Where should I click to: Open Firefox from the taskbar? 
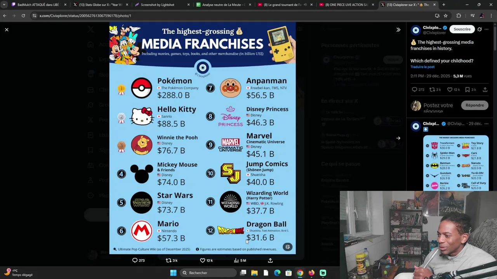(x=311, y=273)
